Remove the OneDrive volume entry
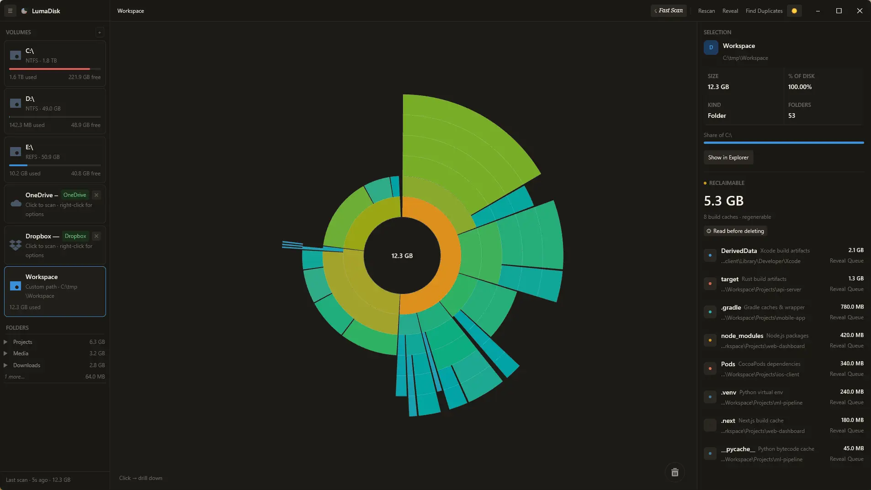871x490 pixels. click(96, 195)
